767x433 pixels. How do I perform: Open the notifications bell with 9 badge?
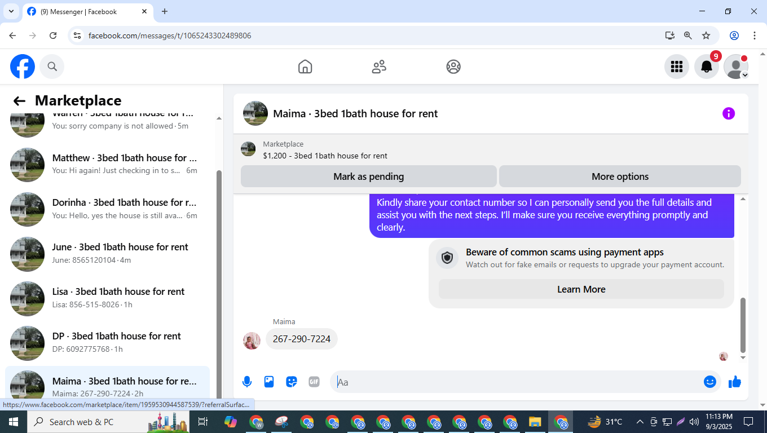[x=707, y=67]
